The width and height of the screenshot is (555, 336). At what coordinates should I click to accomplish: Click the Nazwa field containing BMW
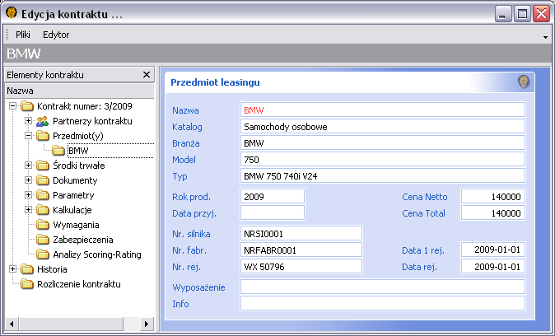(383, 110)
